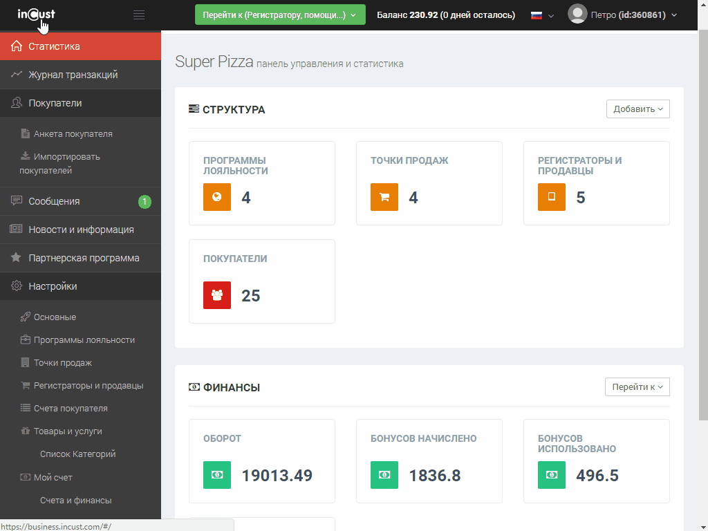Open the Анкета покупателя link

pyautogui.click(x=73, y=134)
